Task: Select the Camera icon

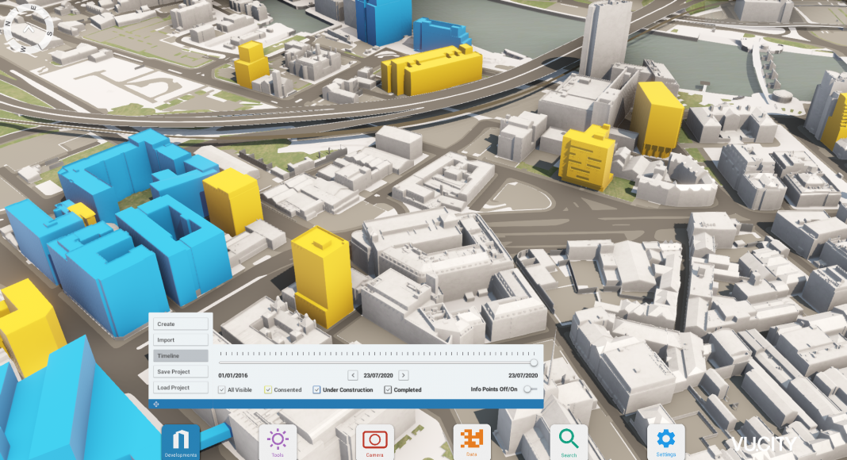Action: coord(374,440)
